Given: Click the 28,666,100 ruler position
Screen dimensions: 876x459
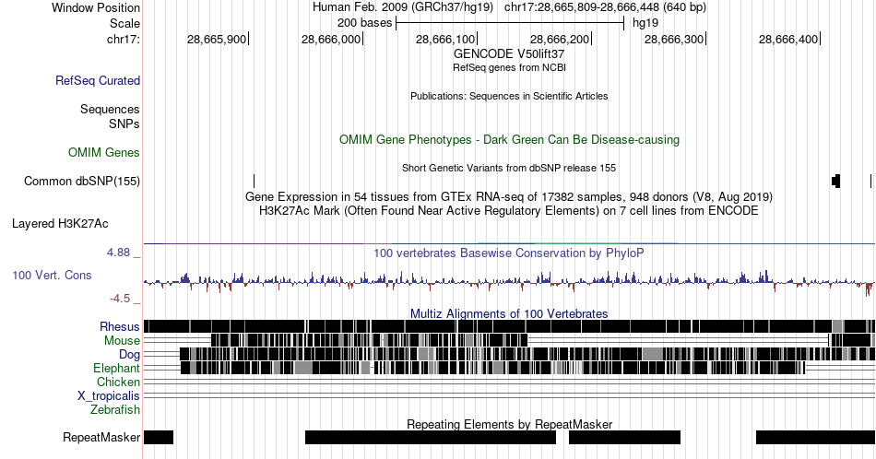Looking at the screenshot, I should [445, 39].
